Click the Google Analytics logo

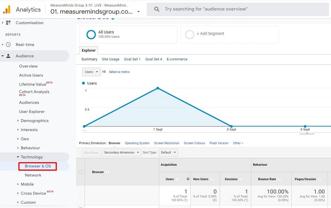click(7, 9)
